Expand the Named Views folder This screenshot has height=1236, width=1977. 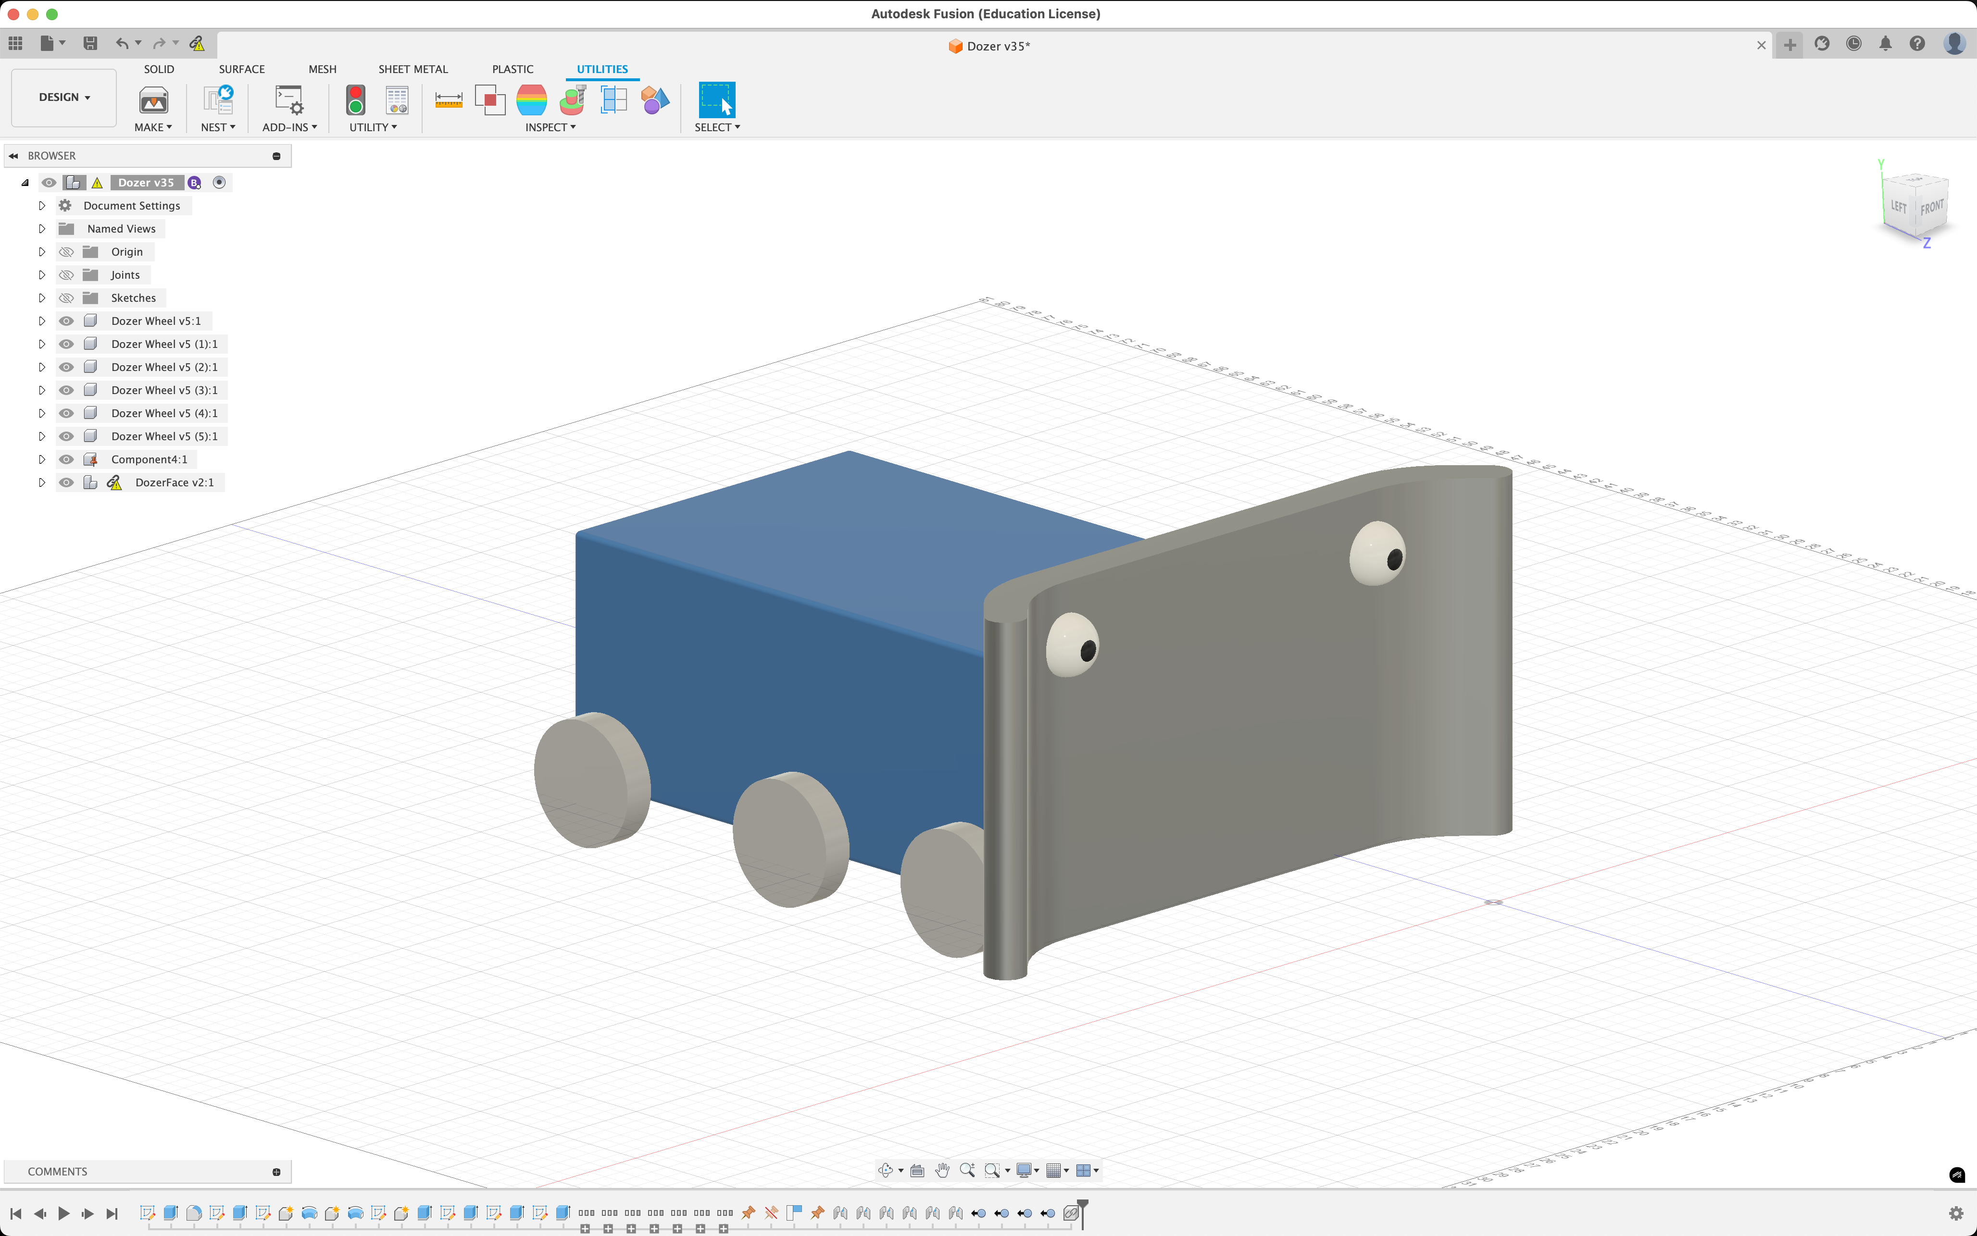(42, 229)
